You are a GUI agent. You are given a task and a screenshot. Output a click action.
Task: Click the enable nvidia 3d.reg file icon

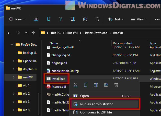click(x=49, y=71)
